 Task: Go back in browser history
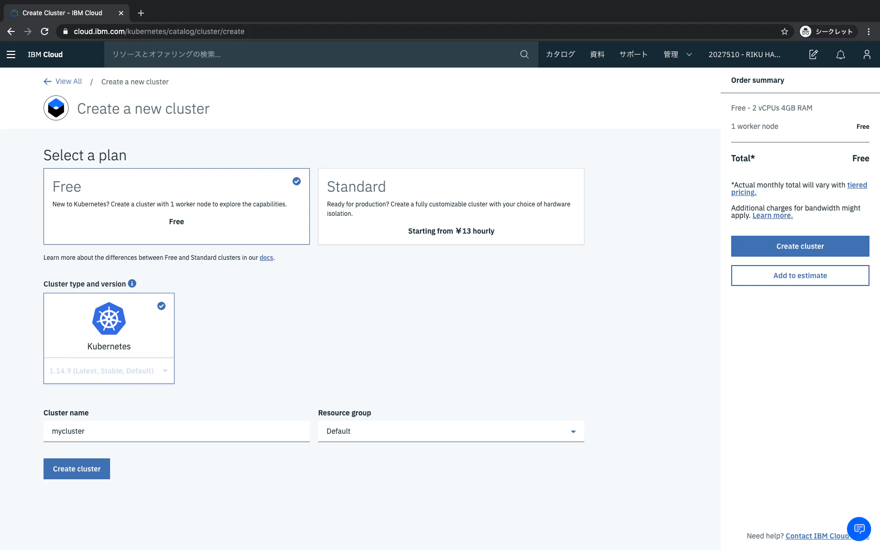[11, 31]
